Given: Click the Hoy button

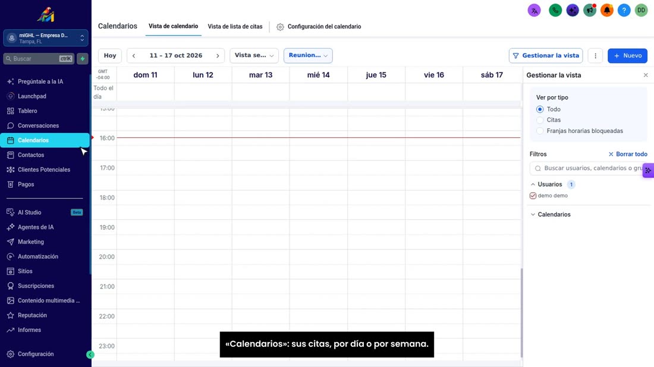Looking at the screenshot, I should [x=110, y=56].
